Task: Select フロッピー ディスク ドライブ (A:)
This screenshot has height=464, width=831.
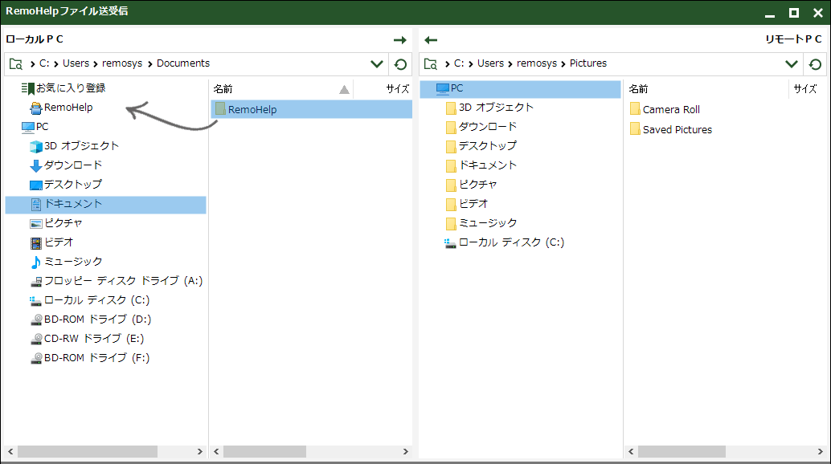Action: point(117,281)
